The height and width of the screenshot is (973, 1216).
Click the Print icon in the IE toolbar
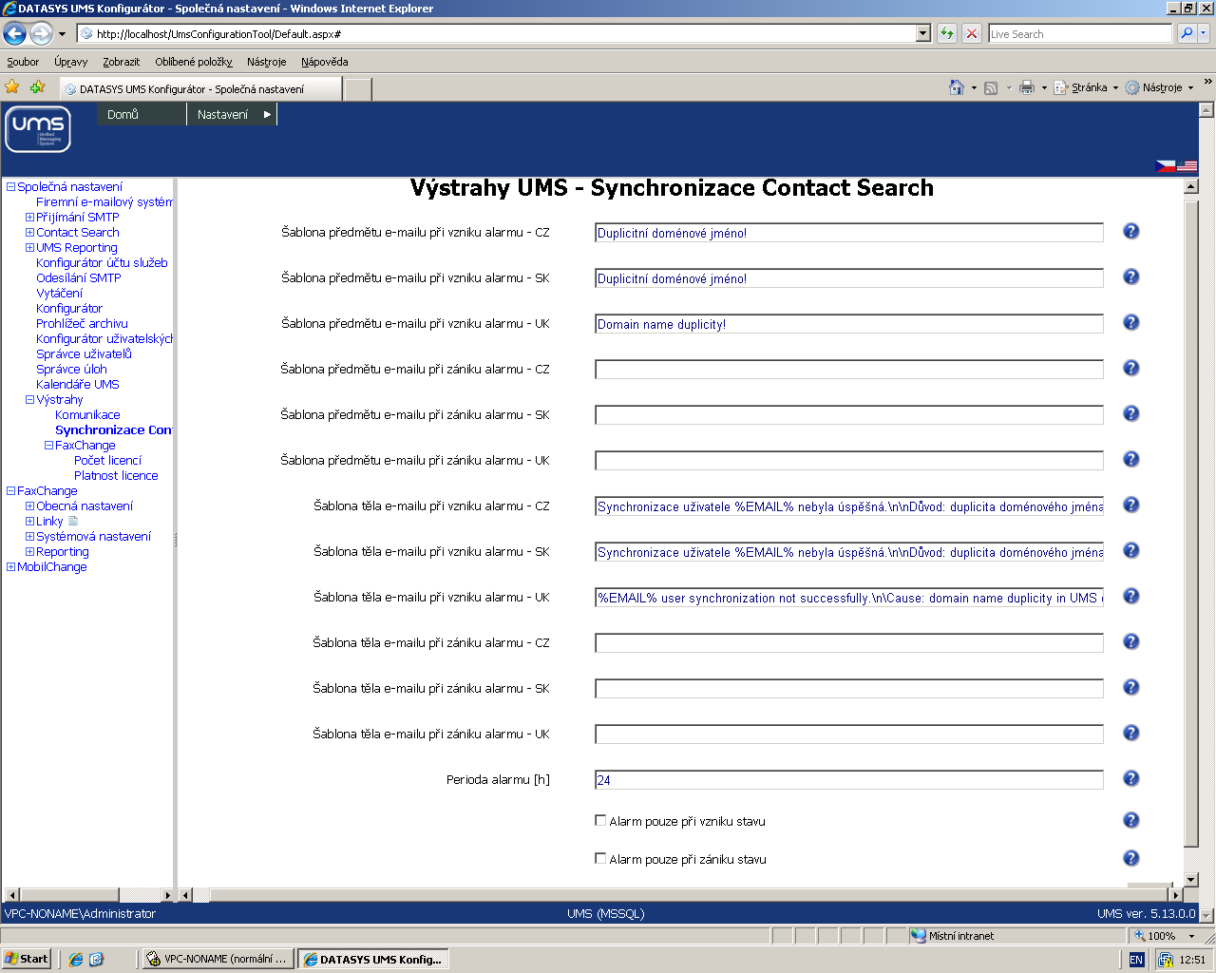coord(1026,87)
